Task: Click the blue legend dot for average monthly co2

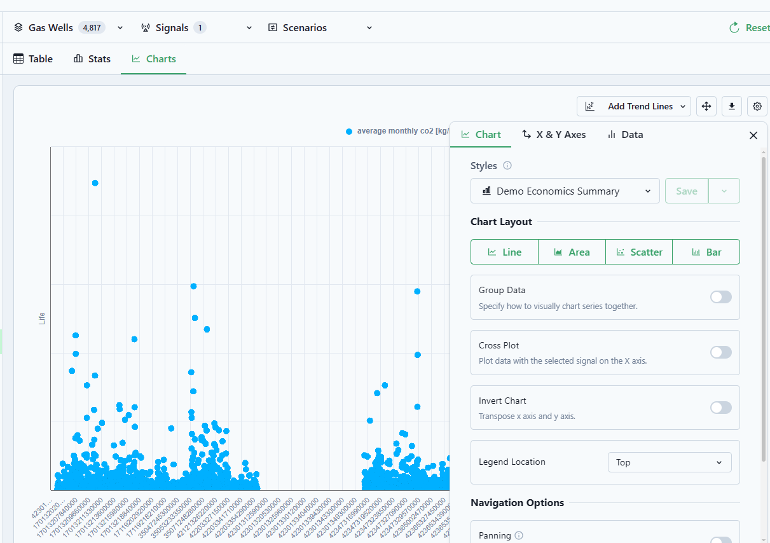Action: [349, 132]
